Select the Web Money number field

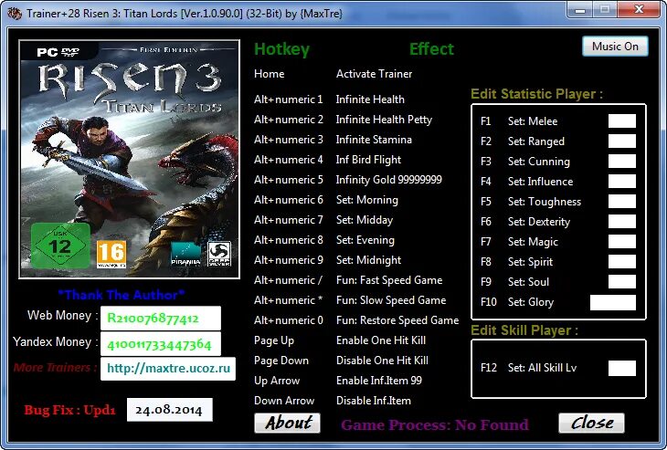pyautogui.click(x=161, y=319)
